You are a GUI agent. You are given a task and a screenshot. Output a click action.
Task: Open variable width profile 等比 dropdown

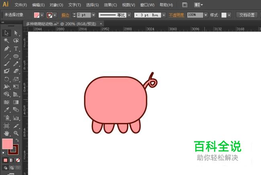pos(129,15)
